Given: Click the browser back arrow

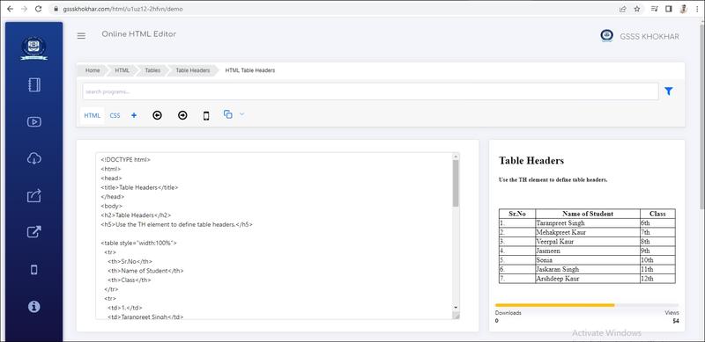Looking at the screenshot, I should point(10,9).
